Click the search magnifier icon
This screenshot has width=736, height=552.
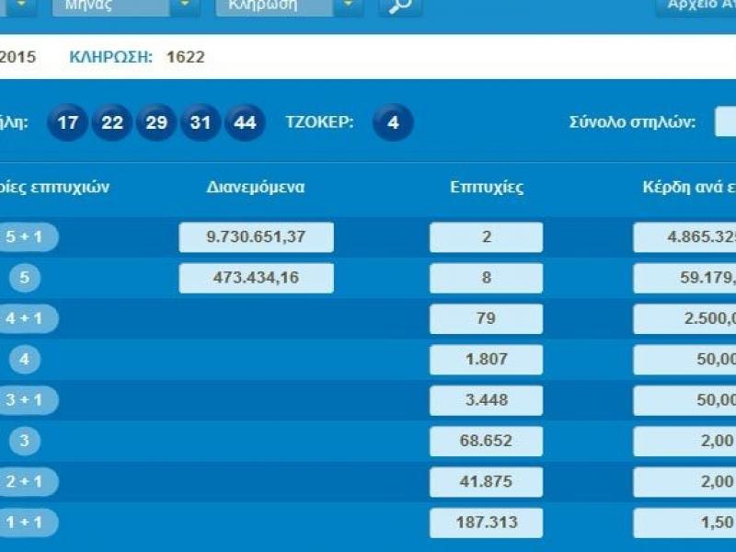pos(397,6)
